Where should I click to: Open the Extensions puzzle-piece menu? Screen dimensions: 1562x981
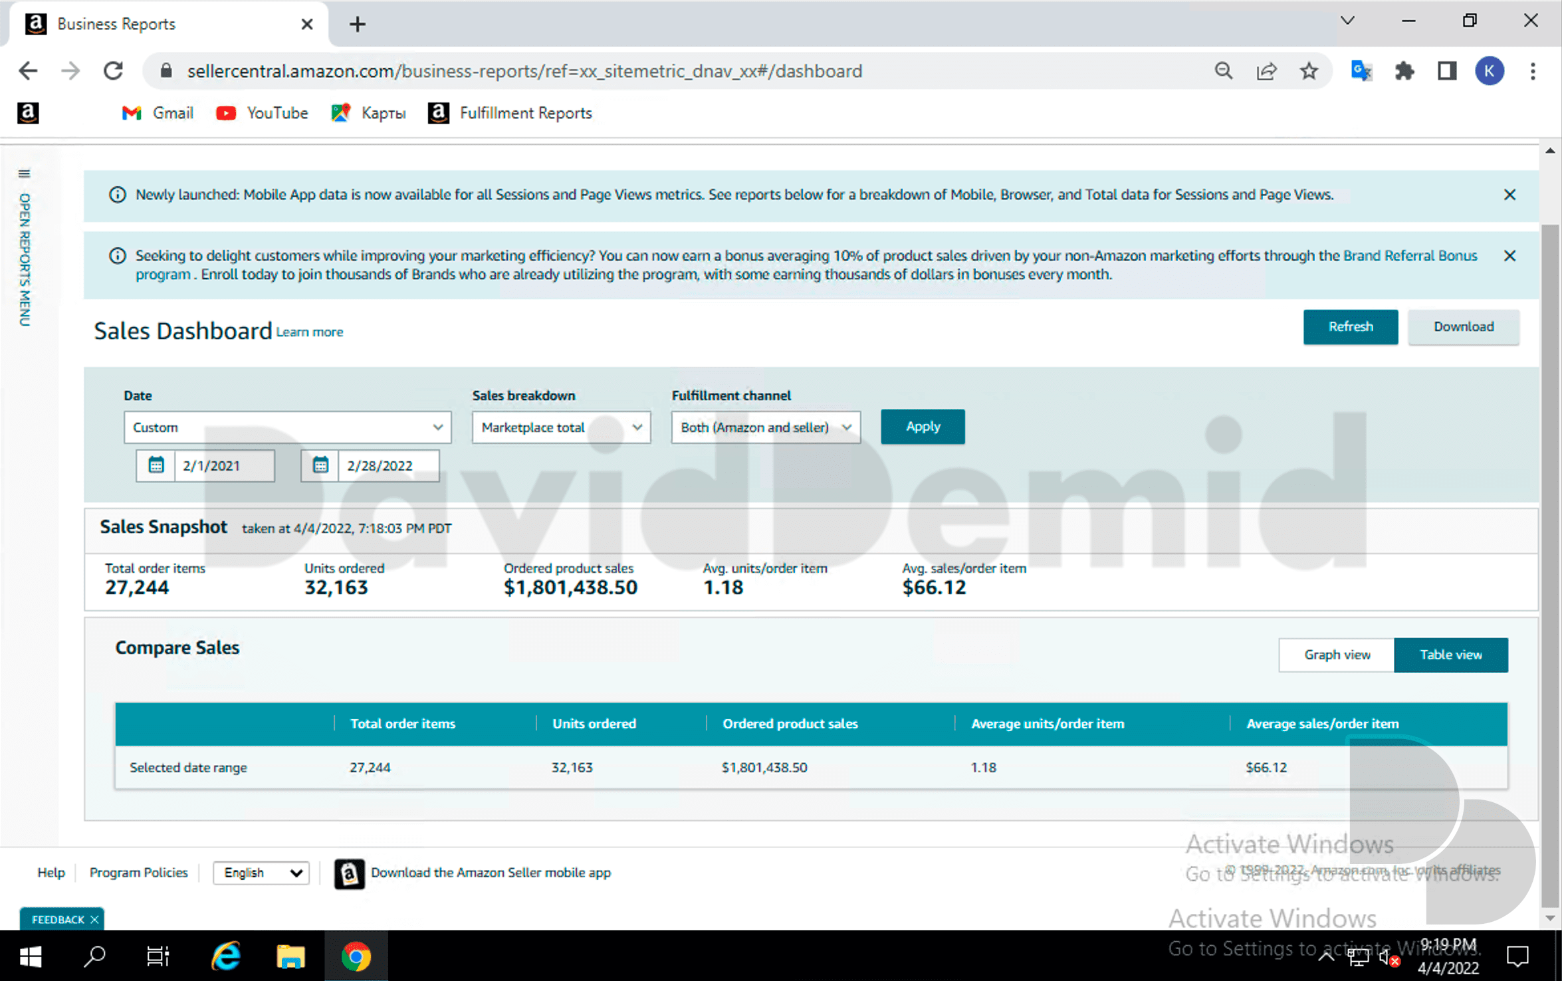(1404, 70)
